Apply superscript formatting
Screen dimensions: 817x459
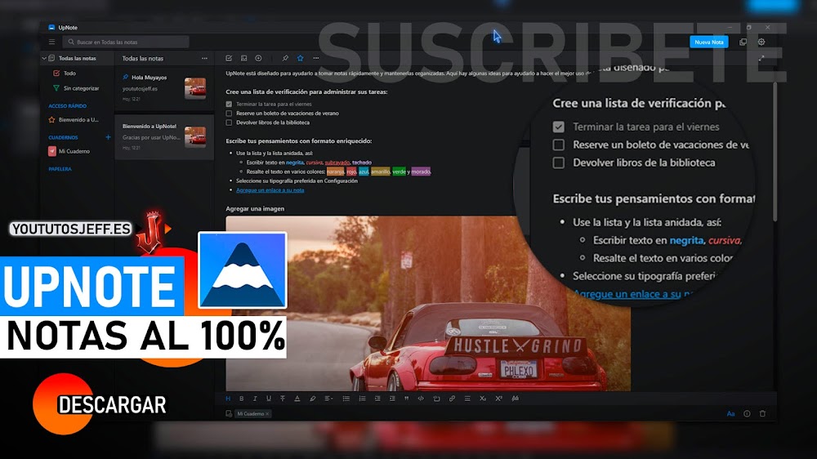498,399
